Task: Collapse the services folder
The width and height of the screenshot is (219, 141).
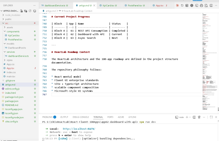Action: [5, 52]
